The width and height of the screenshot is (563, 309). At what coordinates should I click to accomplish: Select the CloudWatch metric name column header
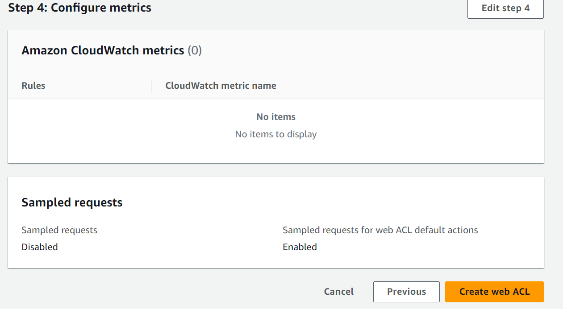221,86
